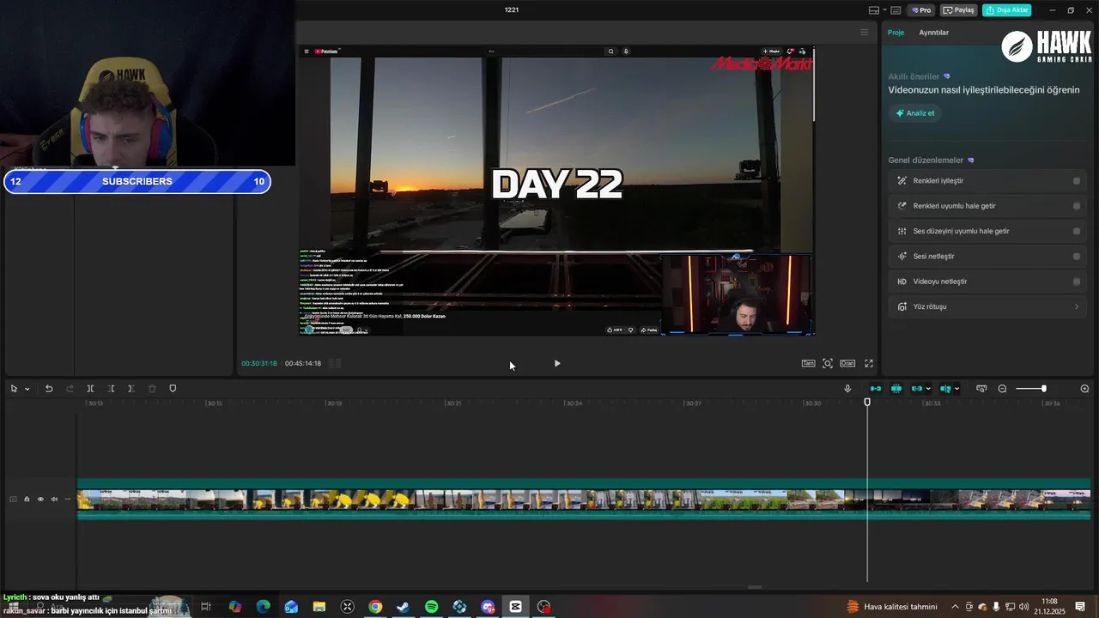1099x618 pixels.
Task: Open Spotify from the taskbar
Action: pyautogui.click(x=431, y=607)
